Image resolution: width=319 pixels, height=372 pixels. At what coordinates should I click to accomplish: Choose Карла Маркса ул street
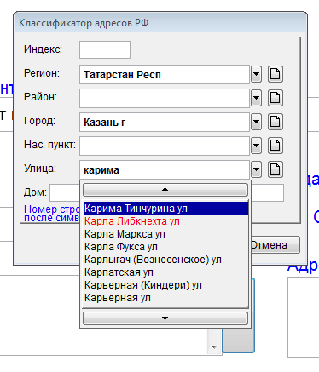pos(166,234)
